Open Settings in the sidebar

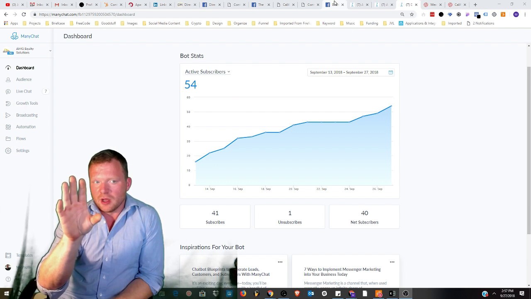(23, 150)
